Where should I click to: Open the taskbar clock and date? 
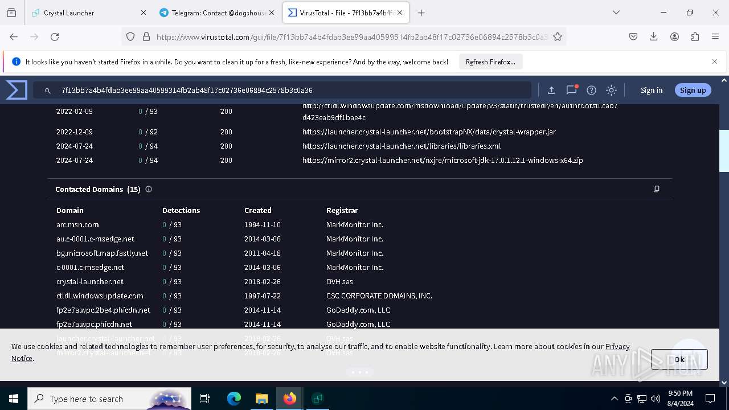(680, 399)
